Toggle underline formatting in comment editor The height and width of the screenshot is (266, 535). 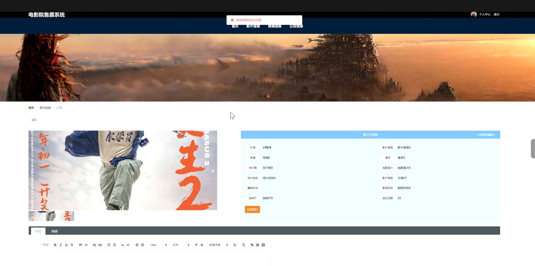[x=66, y=245]
